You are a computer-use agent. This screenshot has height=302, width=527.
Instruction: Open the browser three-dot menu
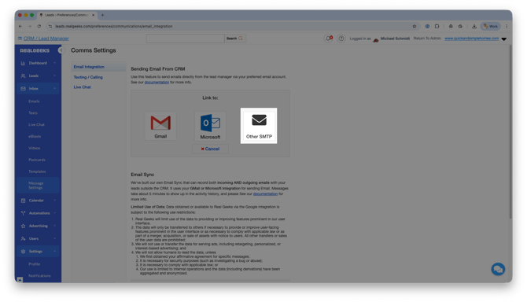[x=507, y=26]
